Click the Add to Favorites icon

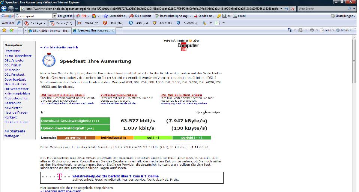[12, 30]
